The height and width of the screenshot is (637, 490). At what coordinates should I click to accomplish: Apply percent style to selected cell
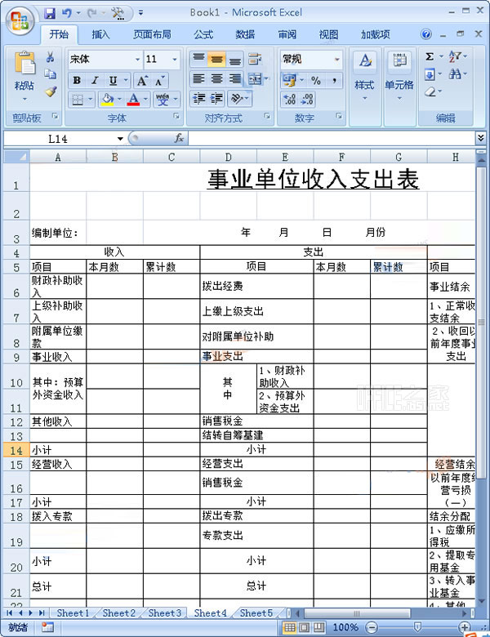point(314,80)
